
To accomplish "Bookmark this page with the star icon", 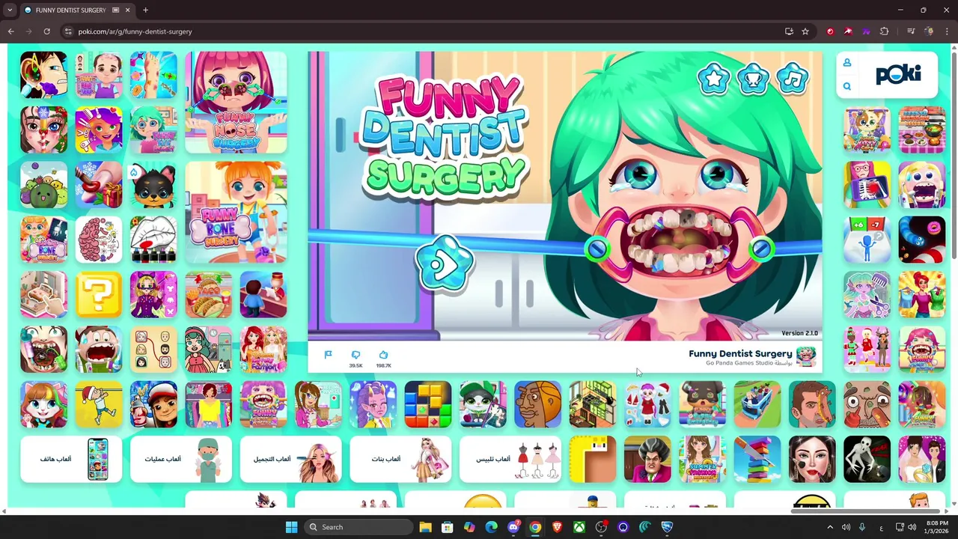I will (x=805, y=31).
